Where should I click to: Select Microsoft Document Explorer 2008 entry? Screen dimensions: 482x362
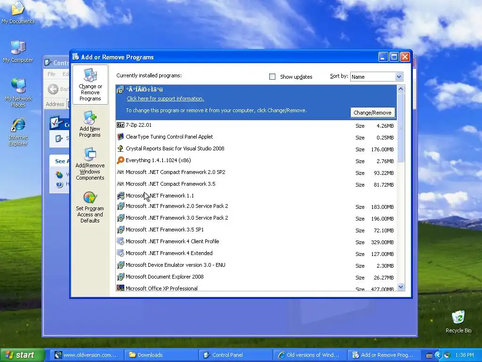click(x=256, y=277)
